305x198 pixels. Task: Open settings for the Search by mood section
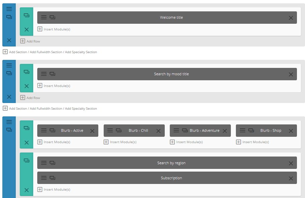click(x=9, y=66)
